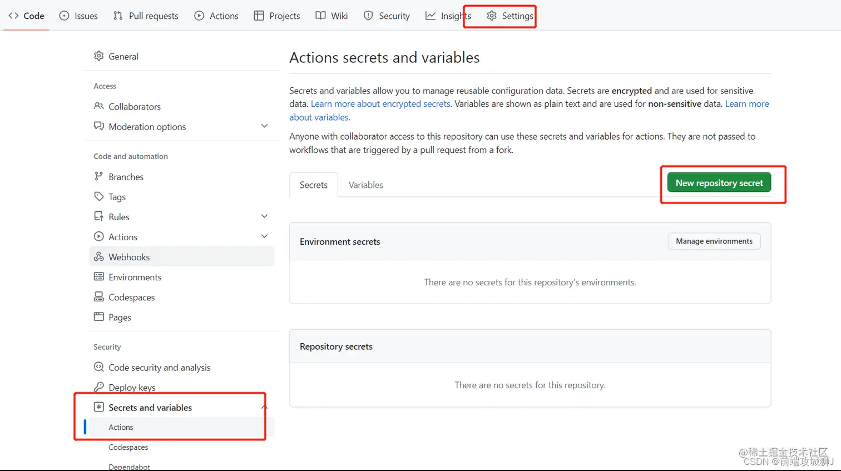Click the Wiki book icon
Screen dimensions: 841x471
point(320,16)
